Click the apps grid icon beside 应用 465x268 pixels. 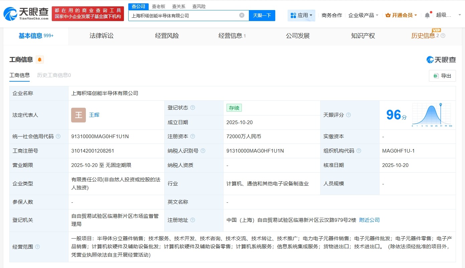(x=294, y=15)
